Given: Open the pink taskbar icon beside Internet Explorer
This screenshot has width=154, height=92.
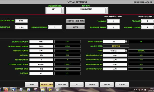Looking at the screenshot, I should (36, 90).
